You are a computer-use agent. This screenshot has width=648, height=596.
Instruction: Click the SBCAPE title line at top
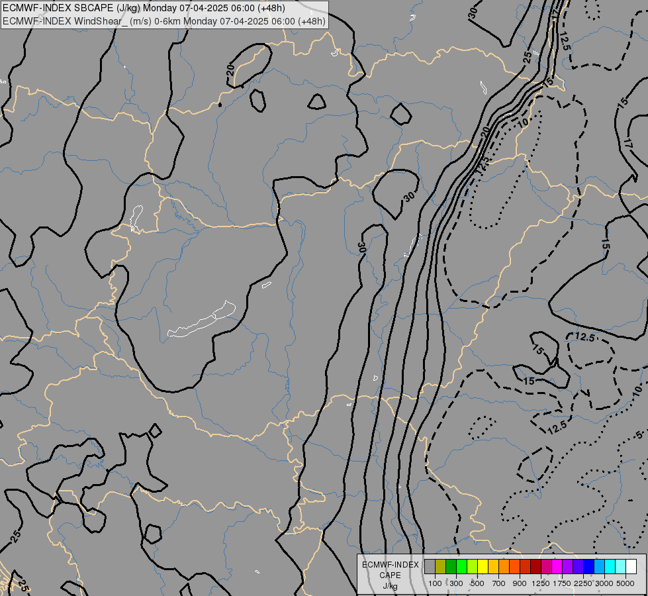(x=144, y=8)
